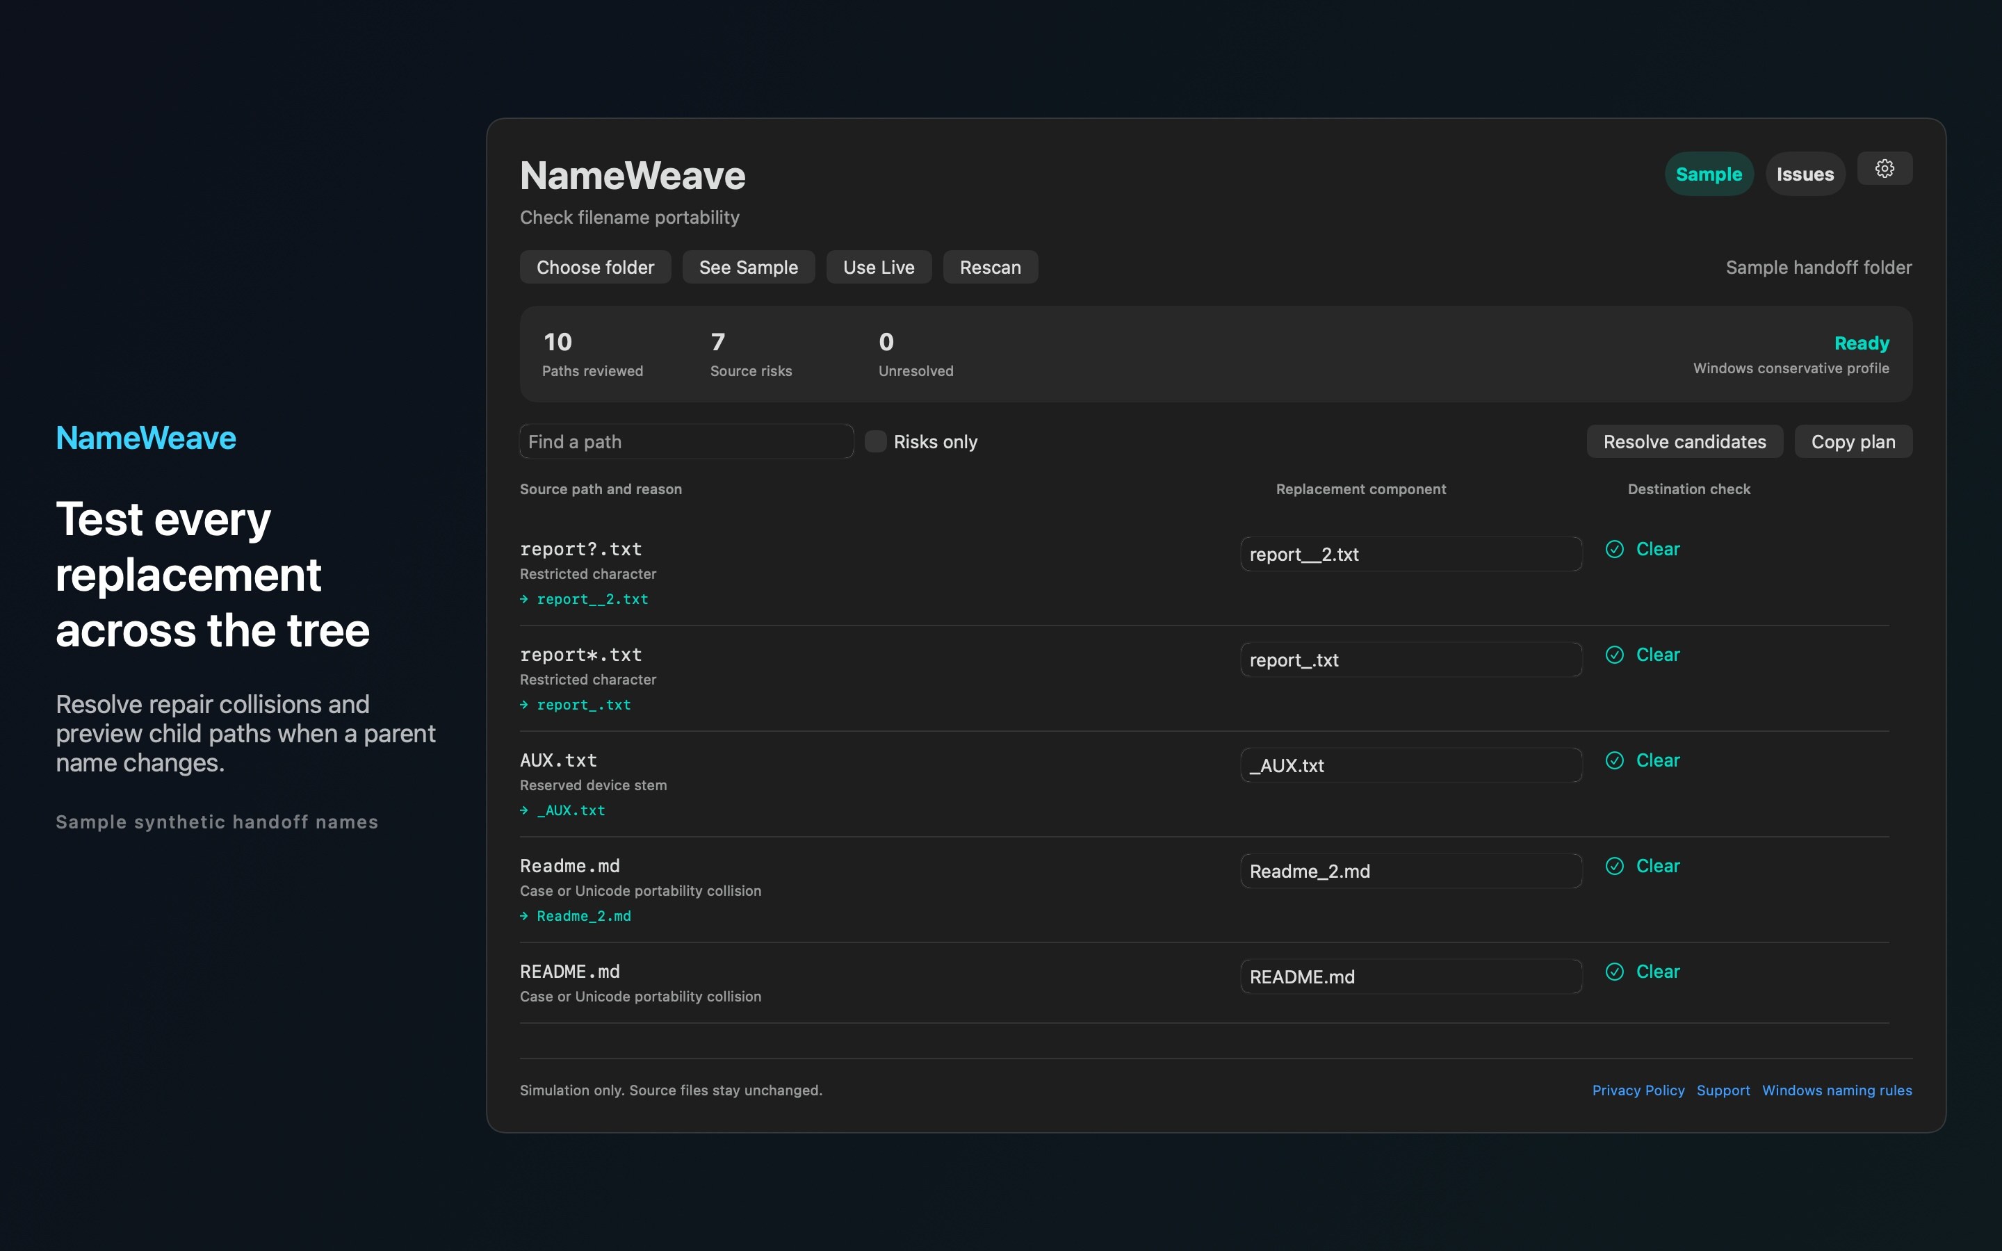Switch to the Sample tab
This screenshot has height=1251, width=2002.
[1709, 174]
